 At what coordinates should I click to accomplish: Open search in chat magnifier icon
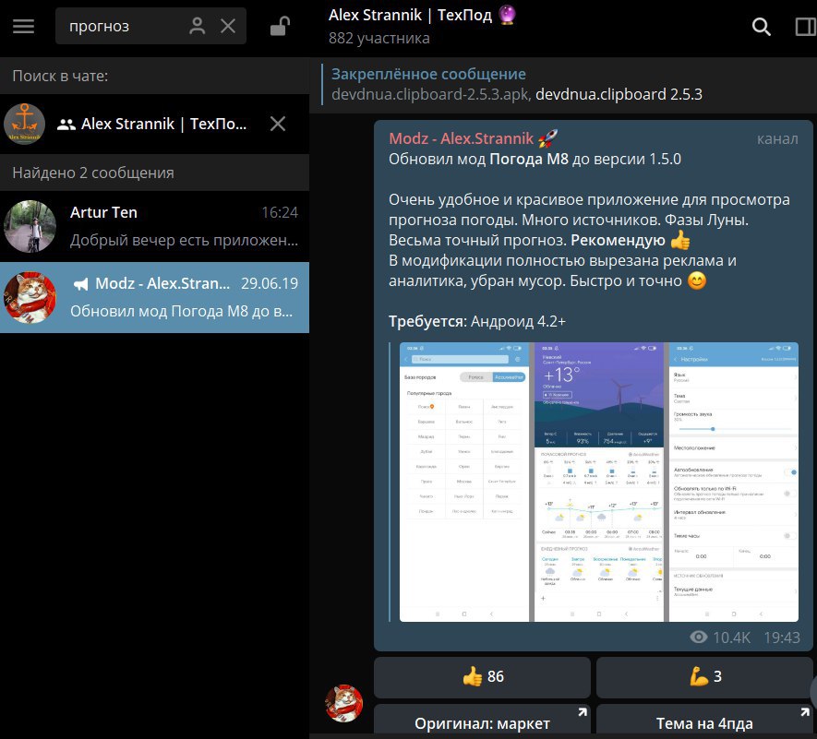762,26
